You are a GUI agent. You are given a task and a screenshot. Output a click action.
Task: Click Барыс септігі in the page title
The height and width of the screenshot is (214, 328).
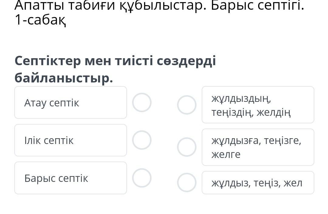[x=257, y=5]
